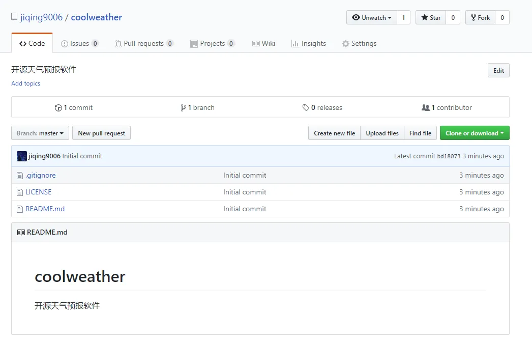This screenshot has width=532, height=341.
Task: Open the README.md file link
Action: 45,209
